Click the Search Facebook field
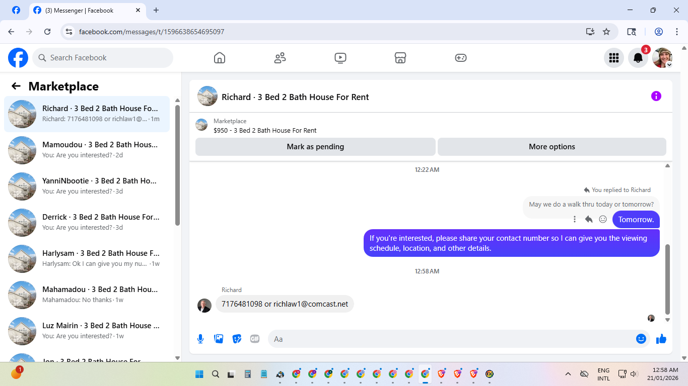 point(103,58)
